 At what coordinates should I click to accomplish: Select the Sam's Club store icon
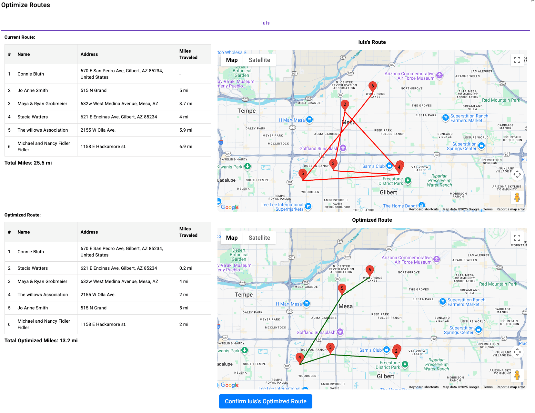[x=390, y=166]
